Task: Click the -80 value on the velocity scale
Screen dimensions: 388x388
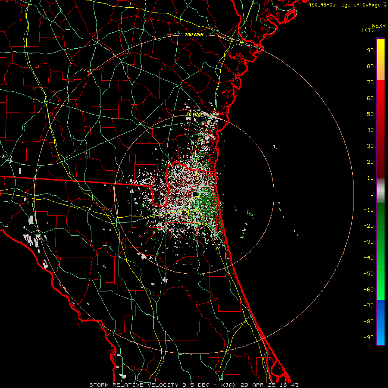Action: 369,322
